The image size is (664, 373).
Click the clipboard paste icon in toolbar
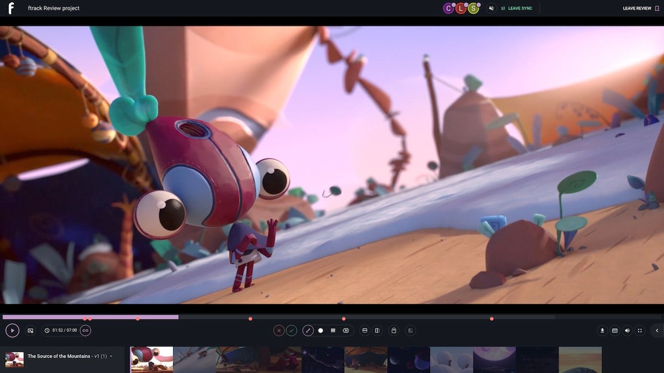[x=393, y=330]
